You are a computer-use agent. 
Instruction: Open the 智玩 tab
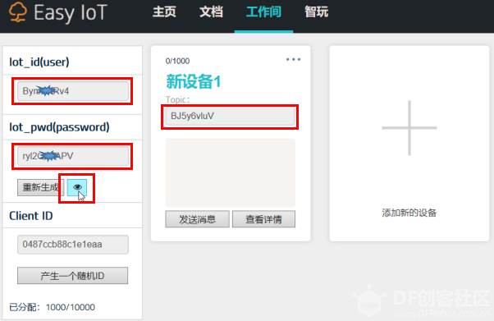(316, 12)
